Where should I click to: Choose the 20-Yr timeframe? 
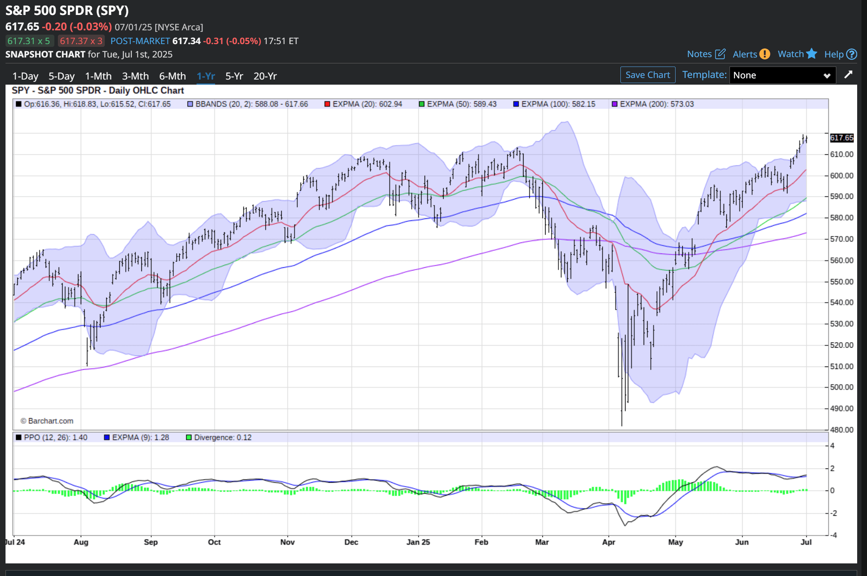[x=265, y=76]
